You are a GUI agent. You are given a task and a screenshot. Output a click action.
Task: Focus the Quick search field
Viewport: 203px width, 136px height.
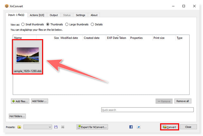tap(147, 110)
